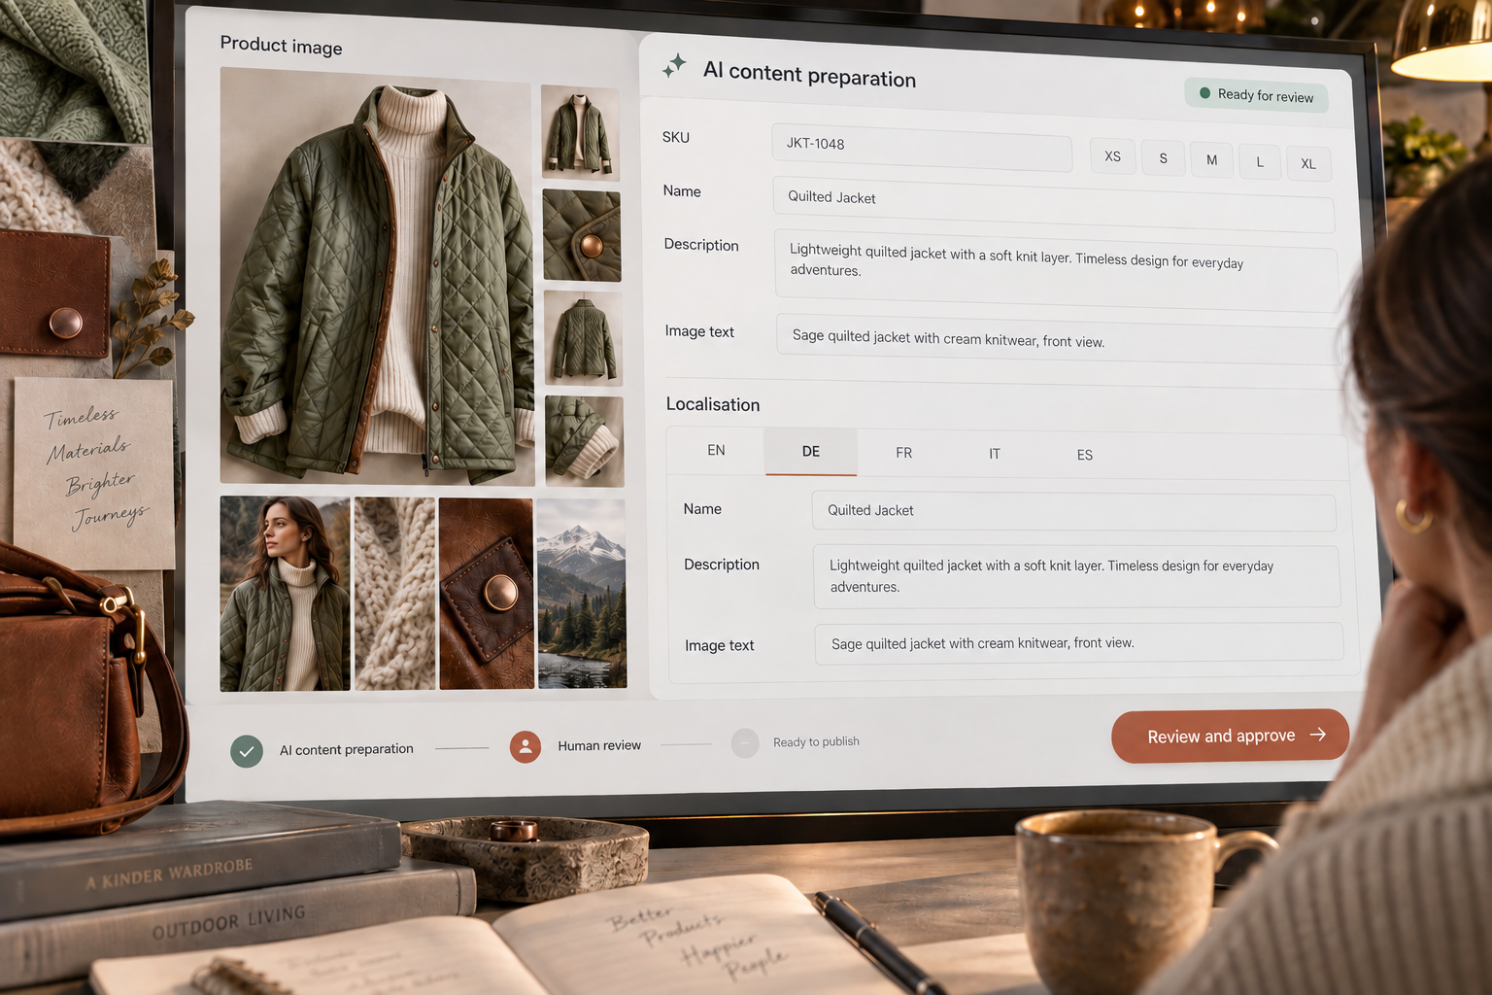The width and height of the screenshot is (1492, 995).
Task: Click the Human review person icon
Action: [x=526, y=746]
